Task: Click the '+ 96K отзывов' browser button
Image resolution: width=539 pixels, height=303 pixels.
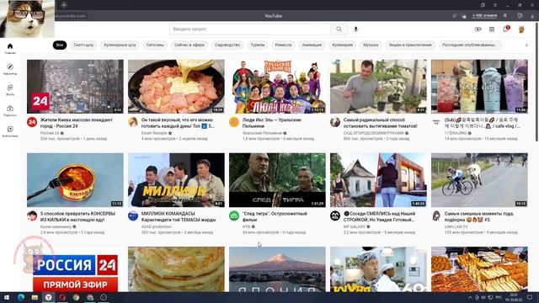Action: pos(484,16)
